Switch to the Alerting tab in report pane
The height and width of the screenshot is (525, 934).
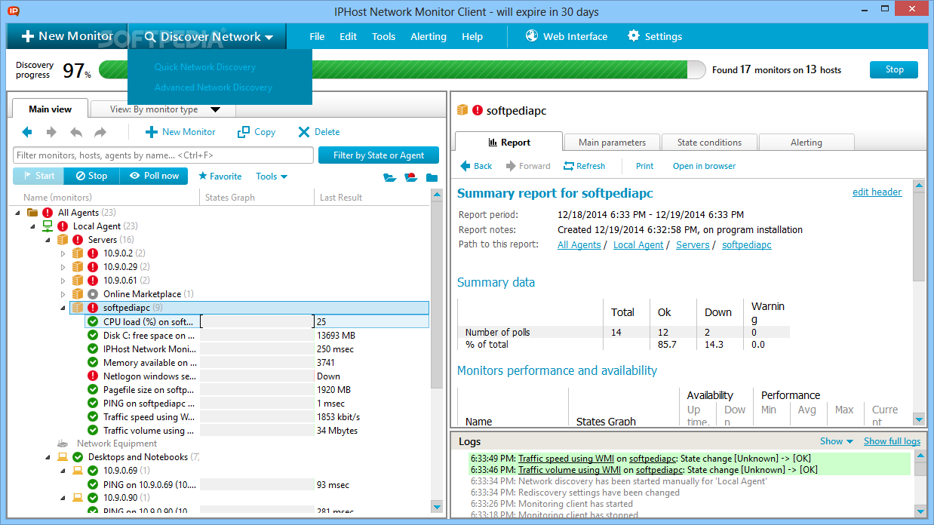pos(806,143)
